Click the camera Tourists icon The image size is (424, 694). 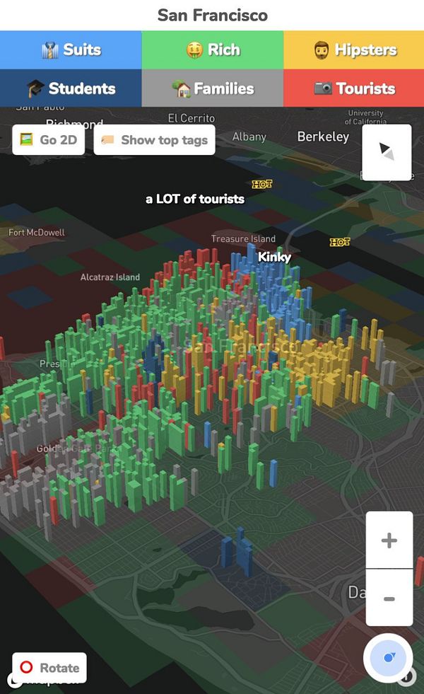[x=323, y=88]
